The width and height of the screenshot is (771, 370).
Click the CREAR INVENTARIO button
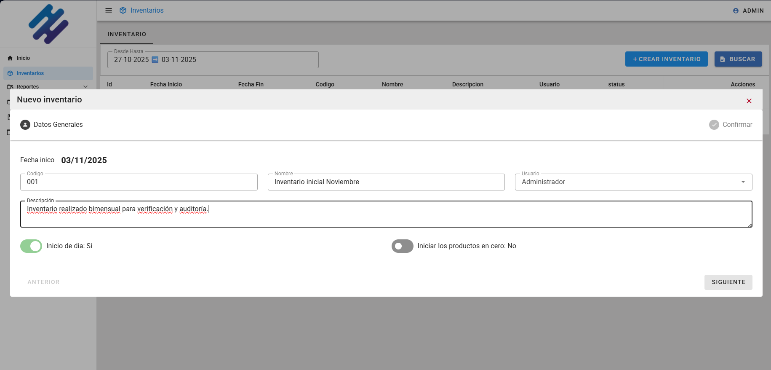666,59
